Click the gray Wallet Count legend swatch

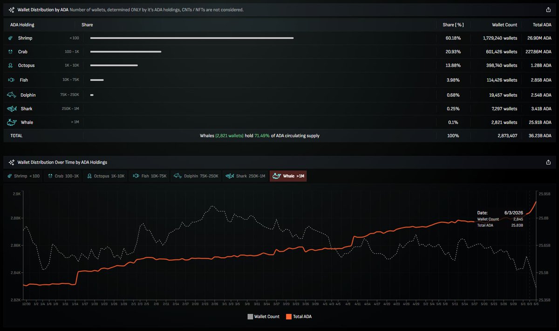point(250,317)
